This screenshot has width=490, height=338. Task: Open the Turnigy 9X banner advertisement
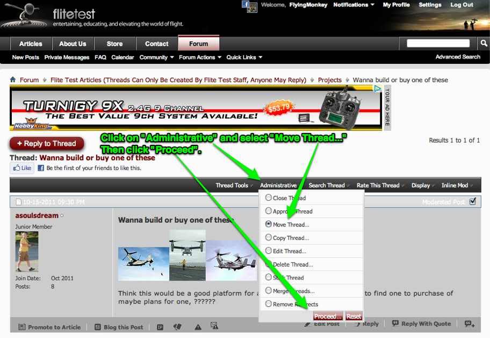(196, 108)
